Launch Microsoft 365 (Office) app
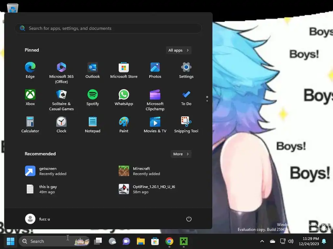 [61, 73]
